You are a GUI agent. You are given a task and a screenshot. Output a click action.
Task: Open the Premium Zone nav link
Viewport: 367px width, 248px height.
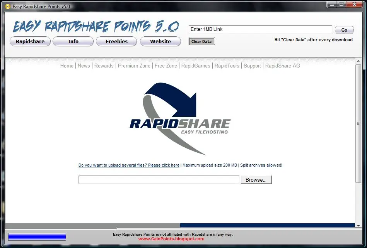point(134,66)
